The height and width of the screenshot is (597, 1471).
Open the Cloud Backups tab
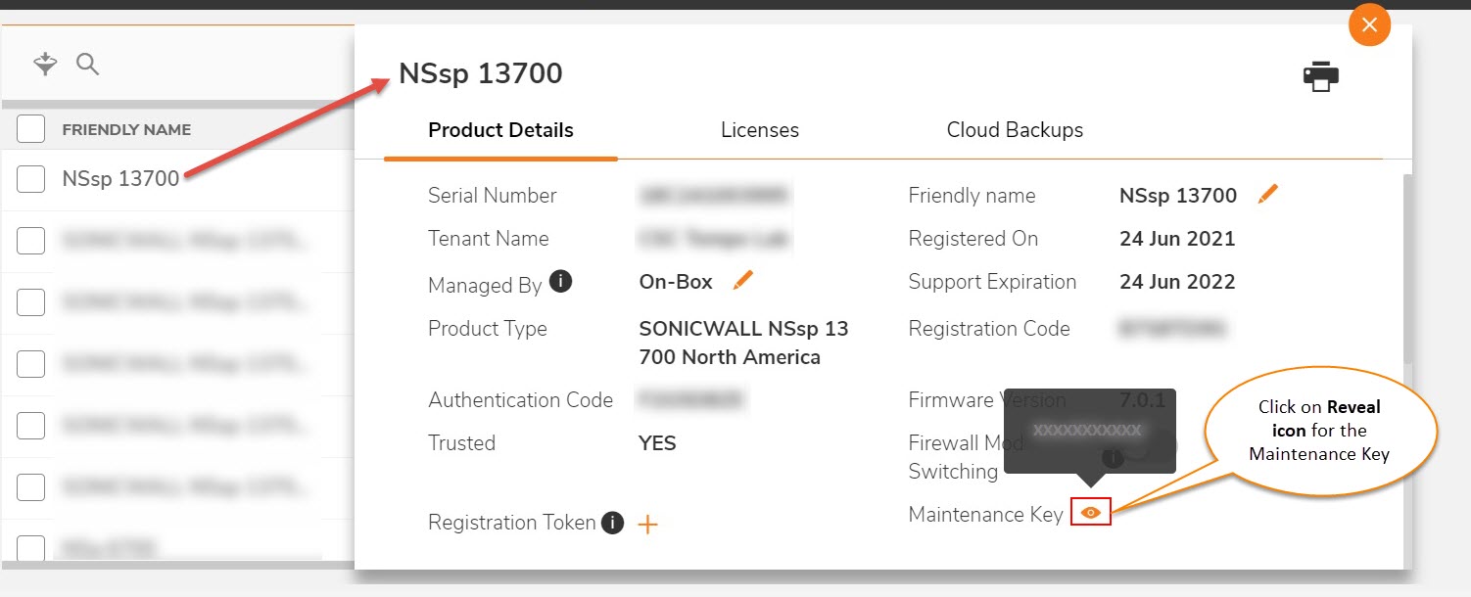click(x=1015, y=130)
